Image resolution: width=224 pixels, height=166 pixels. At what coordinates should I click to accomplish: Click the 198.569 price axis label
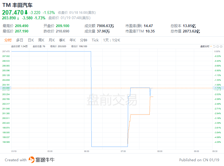click(6, 142)
